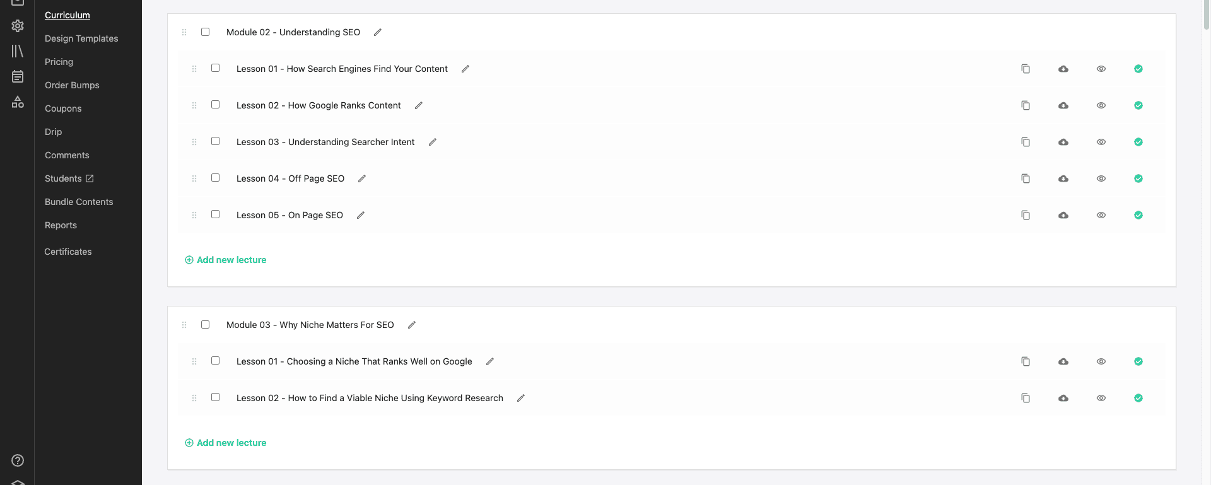Select the checkbox for Lesson 03 - Understanding Searcher Intent
Viewport: 1211px width, 485px height.
215,141
